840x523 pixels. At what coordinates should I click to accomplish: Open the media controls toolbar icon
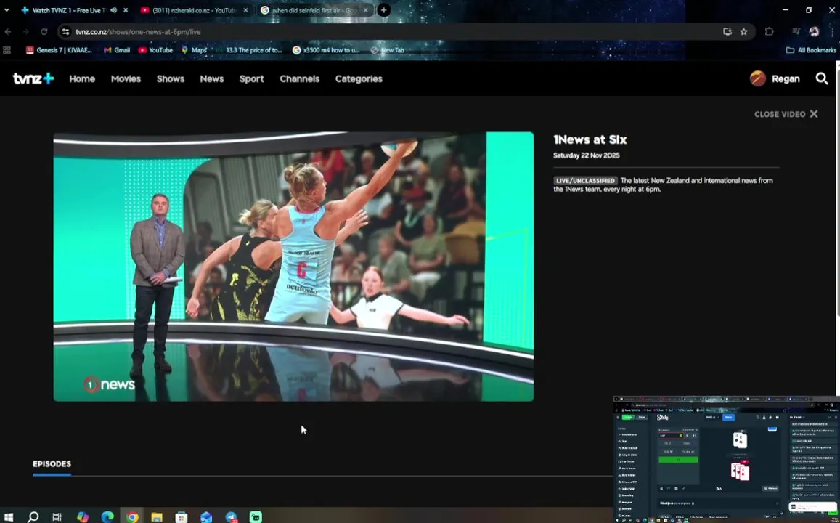[796, 32]
